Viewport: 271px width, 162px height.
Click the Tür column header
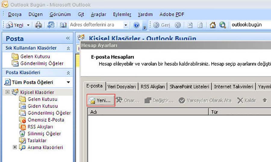pyautogui.click(x=240, y=112)
